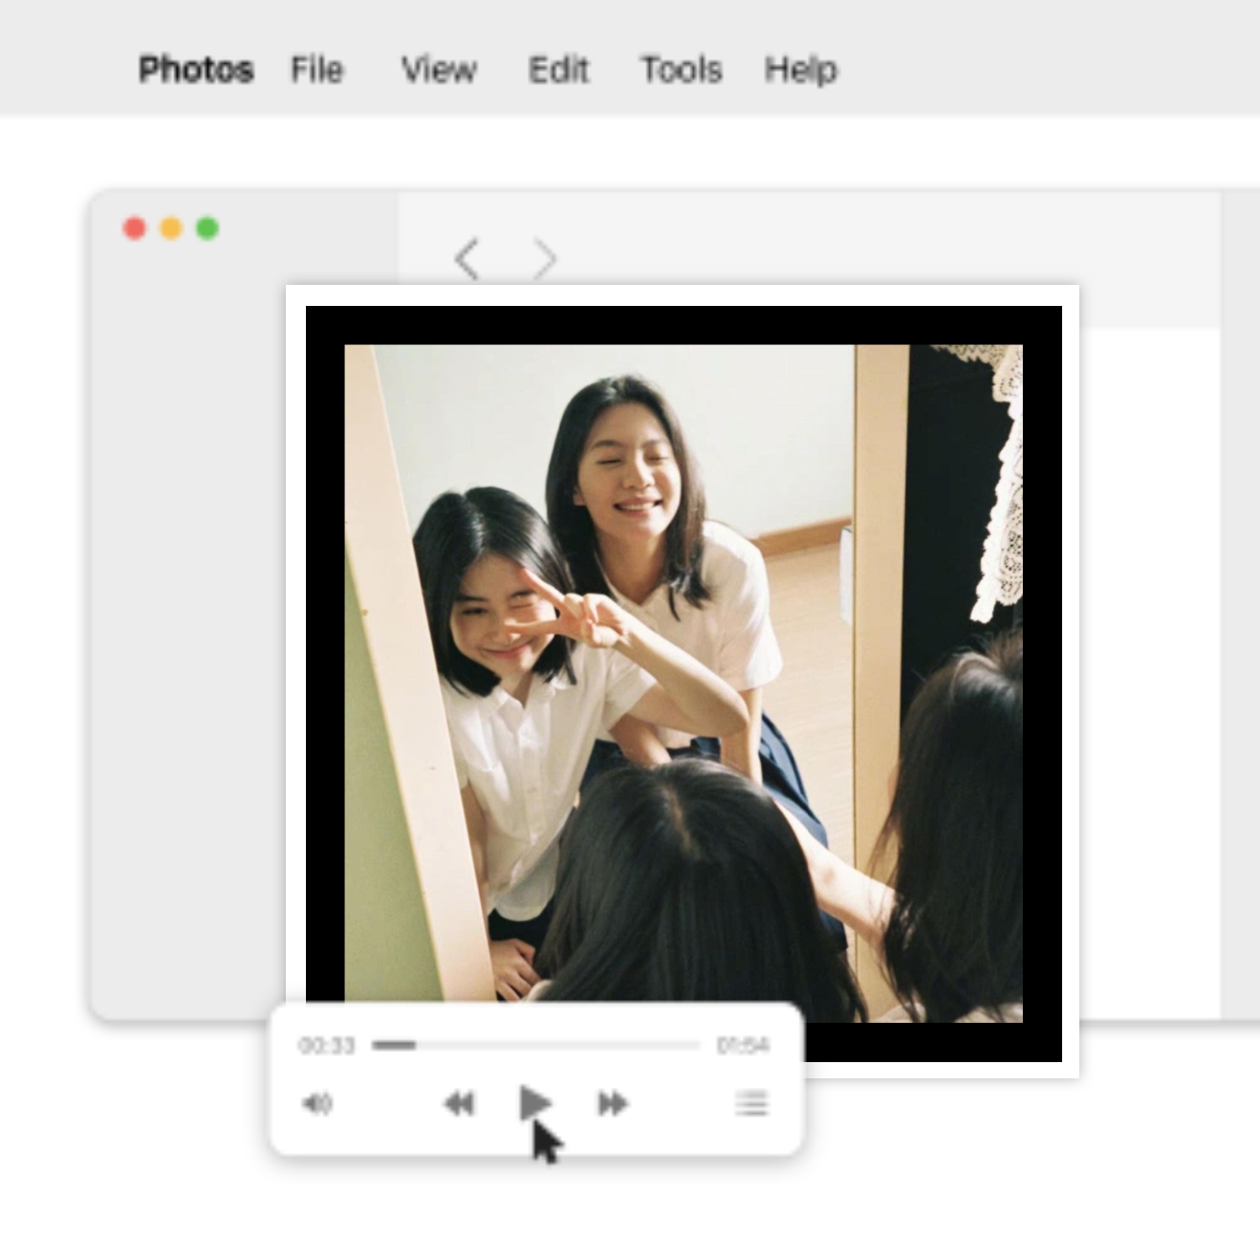Click the fast-forward double-arrow button
This screenshot has height=1260, width=1260.
[x=613, y=1104]
